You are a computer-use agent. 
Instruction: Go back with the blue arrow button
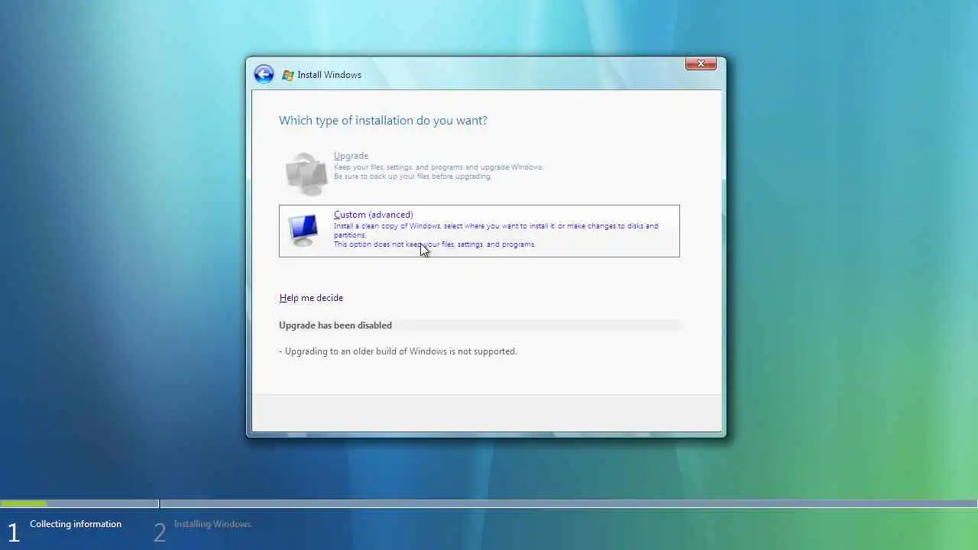[264, 74]
